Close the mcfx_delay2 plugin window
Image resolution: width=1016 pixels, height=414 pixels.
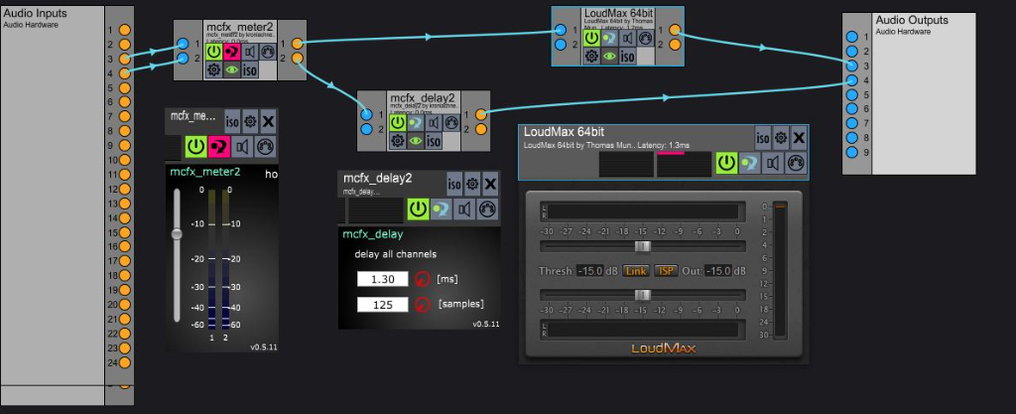click(490, 183)
